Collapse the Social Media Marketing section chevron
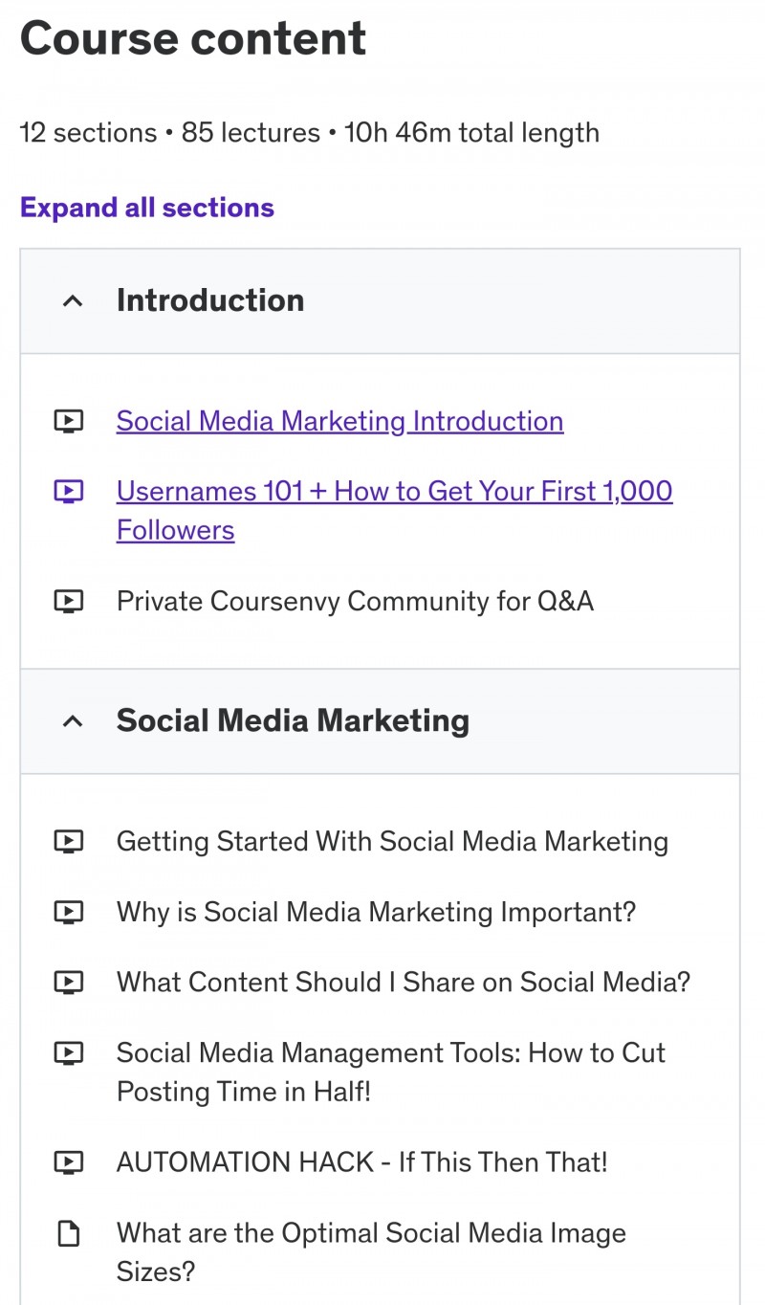The height and width of the screenshot is (1305, 765). click(x=73, y=721)
